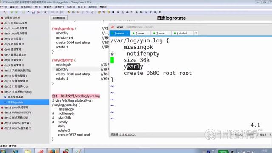This screenshot has height=153, width=272.
Task: Toggle Bold text formatting icon
Action: (x=113, y=12)
